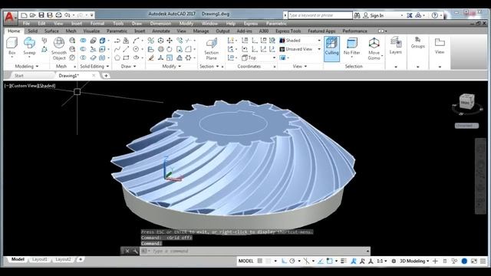Close the command line with X
The height and width of the screenshot is (276, 491).
click(127, 251)
